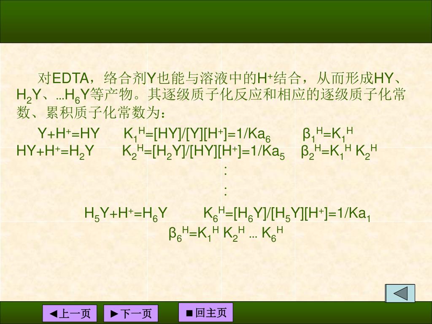
Task: Go to the main page via 回主页
Action: tap(206, 313)
